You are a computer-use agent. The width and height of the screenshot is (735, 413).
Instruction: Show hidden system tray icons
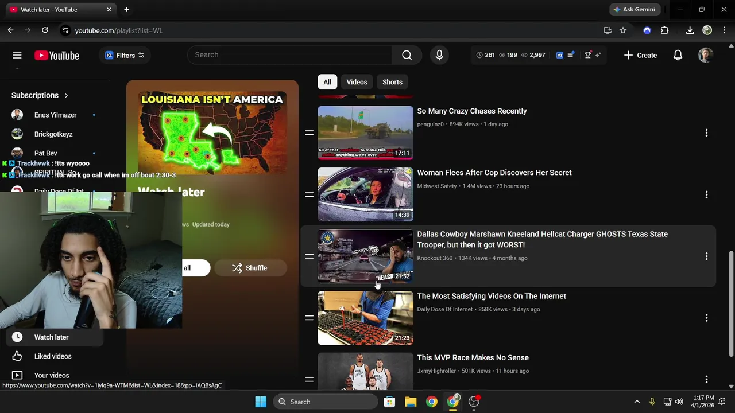coord(636,402)
